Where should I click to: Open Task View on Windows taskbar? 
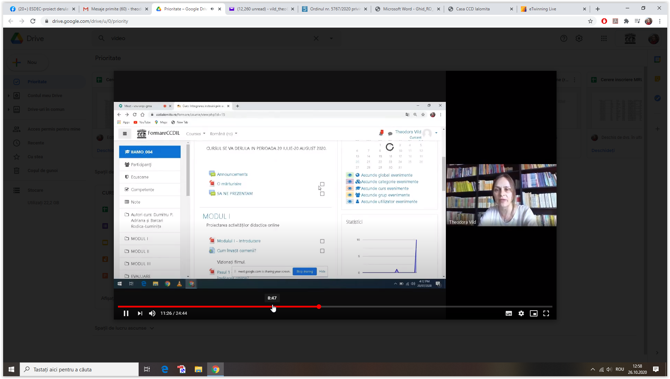pyautogui.click(x=147, y=370)
